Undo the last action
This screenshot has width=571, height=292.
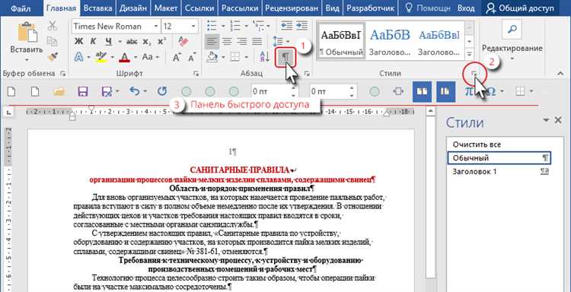[x=135, y=91]
